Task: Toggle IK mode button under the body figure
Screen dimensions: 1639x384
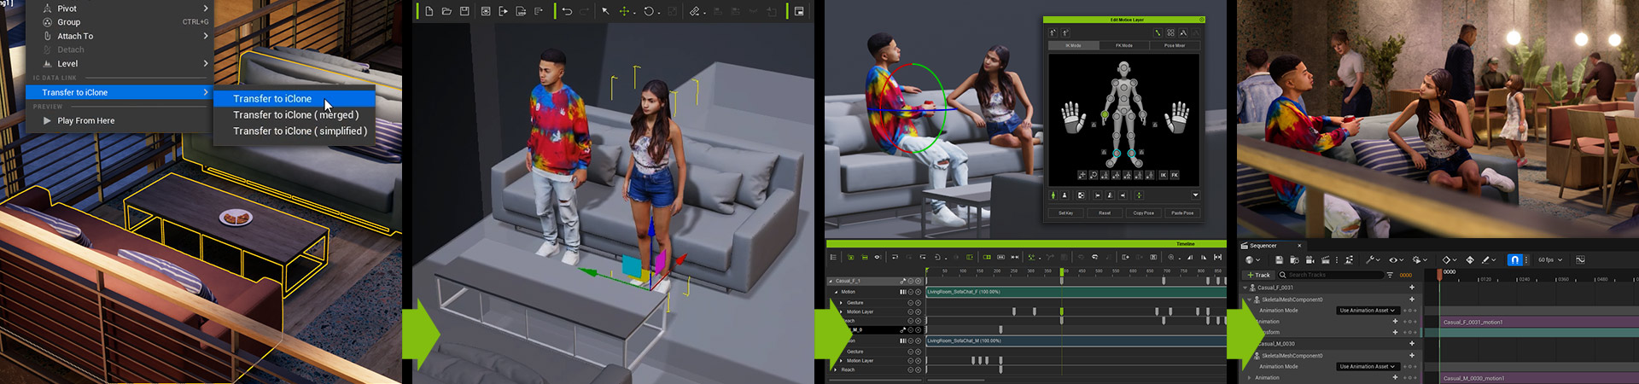Action: 1163,175
